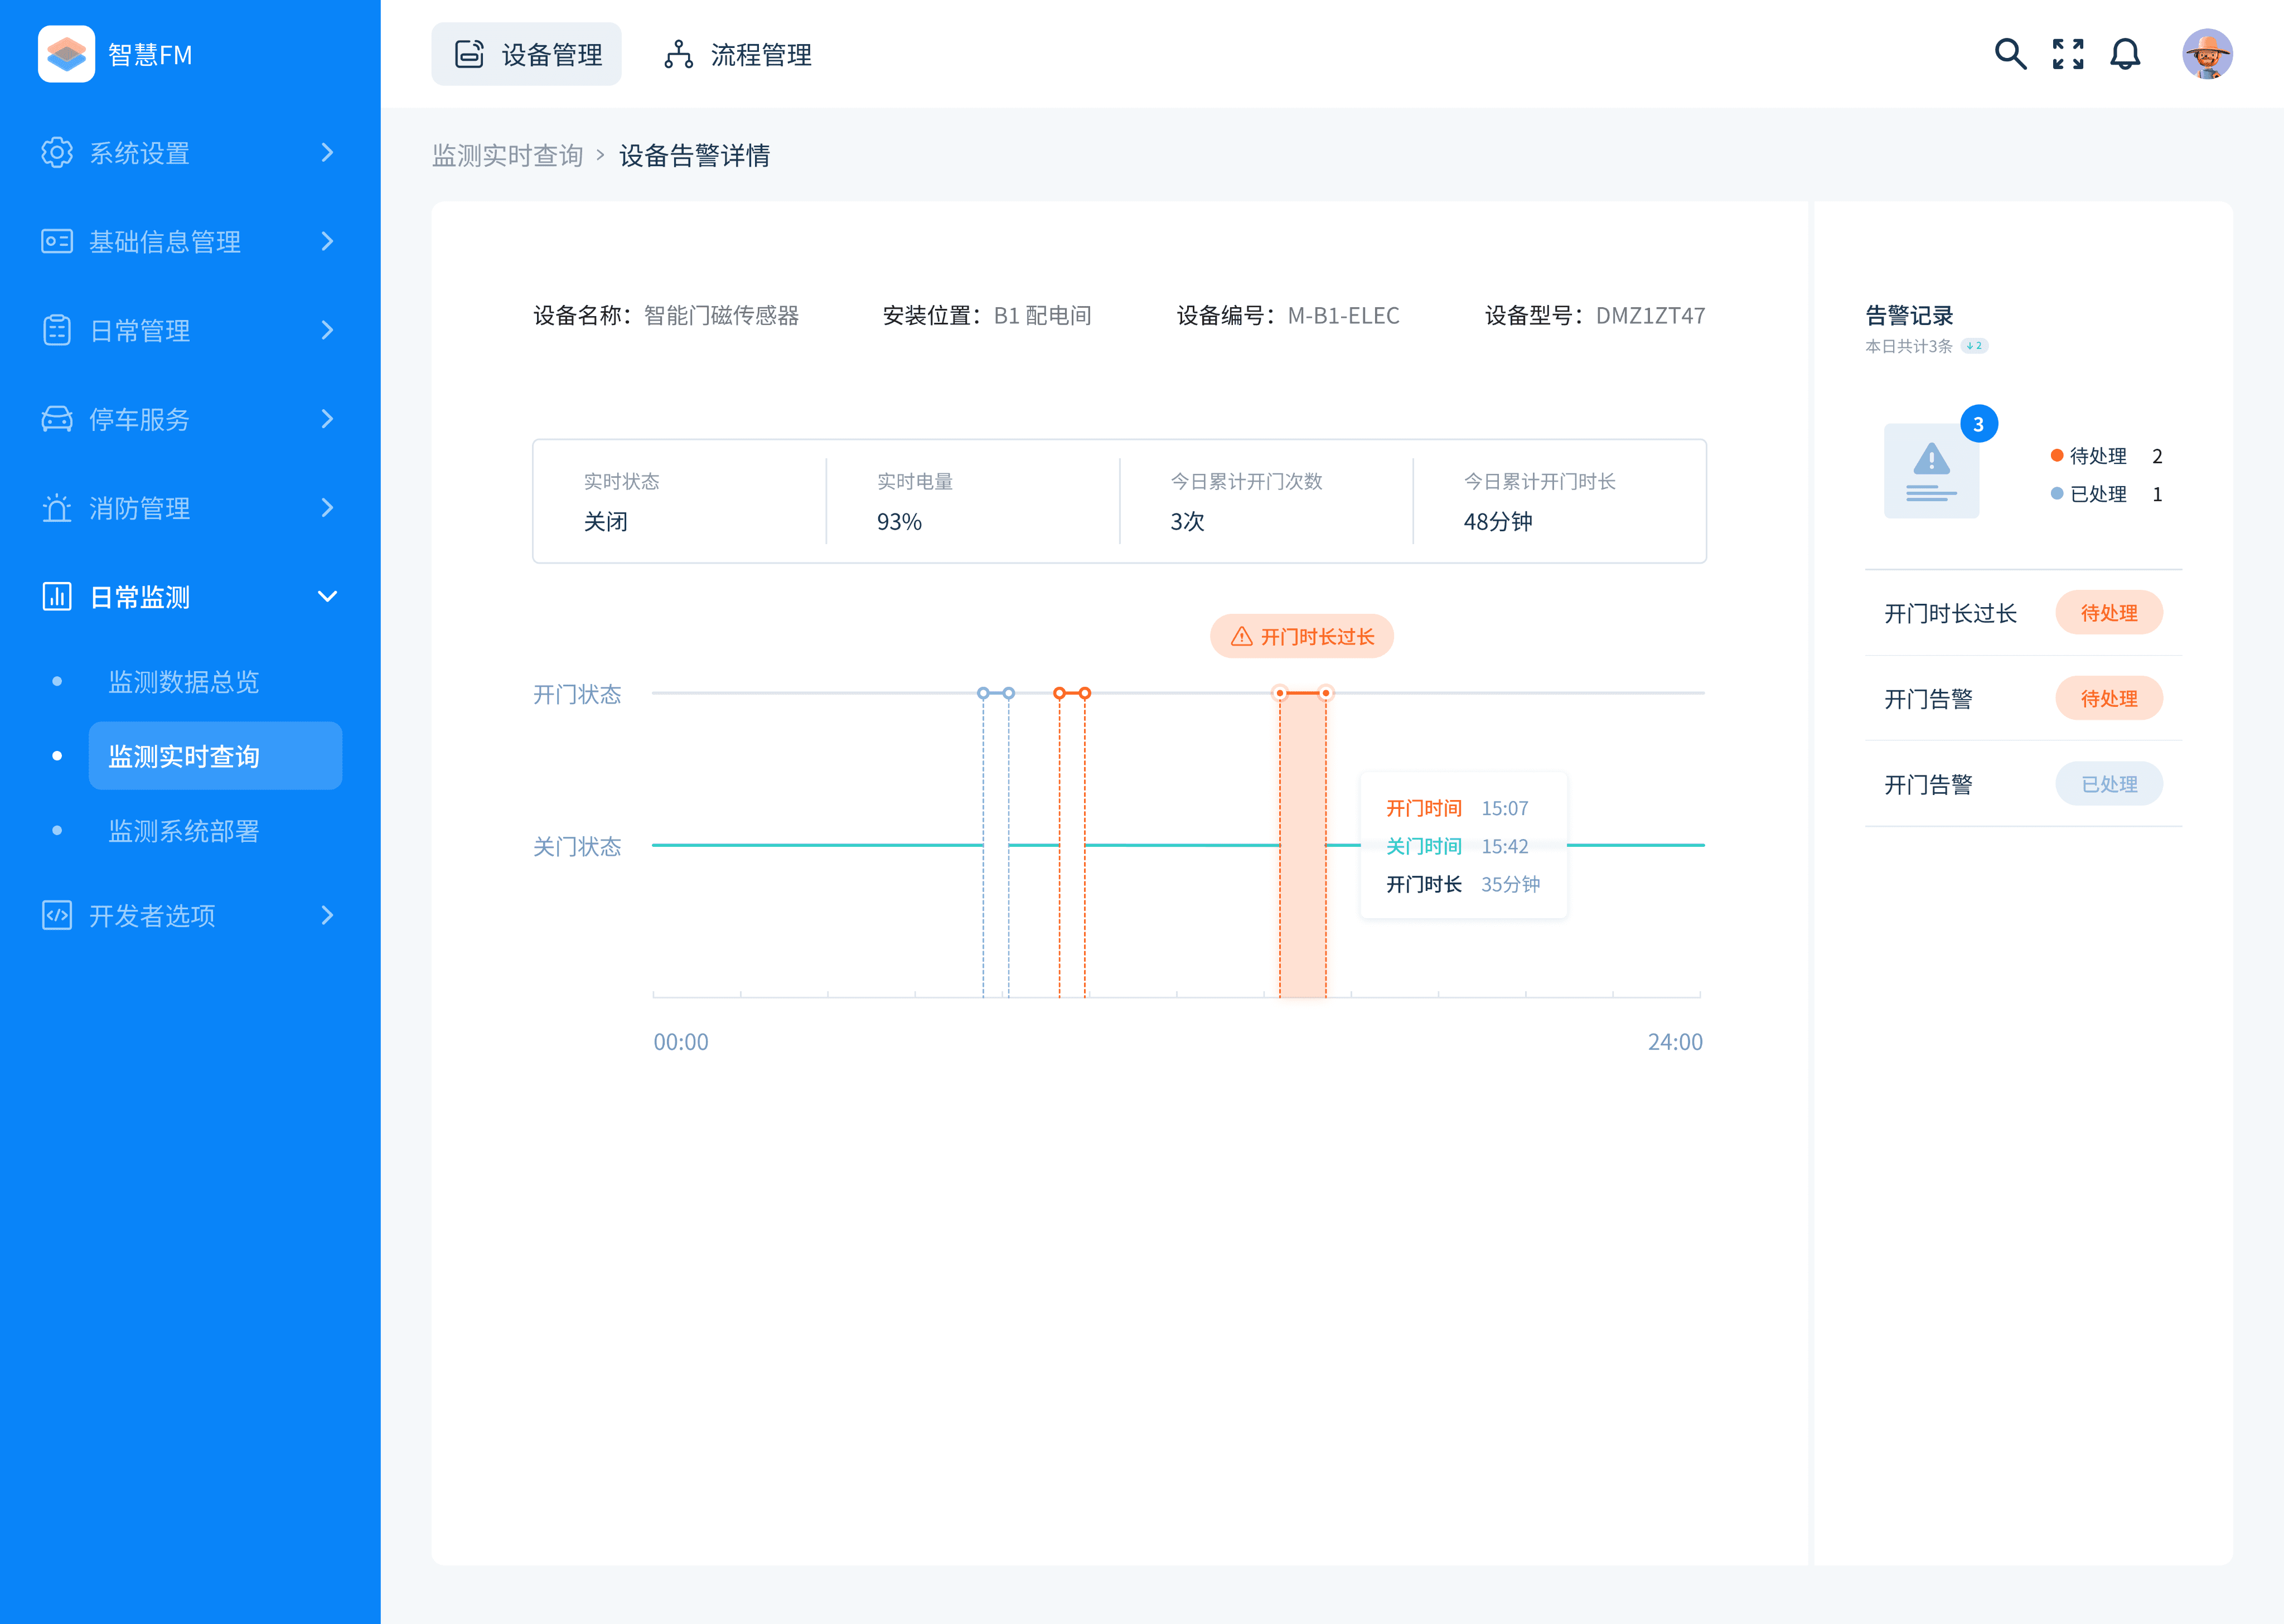2284x1624 pixels.
Task: Go to 监测系统部署 submenu item
Action: [x=184, y=831]
